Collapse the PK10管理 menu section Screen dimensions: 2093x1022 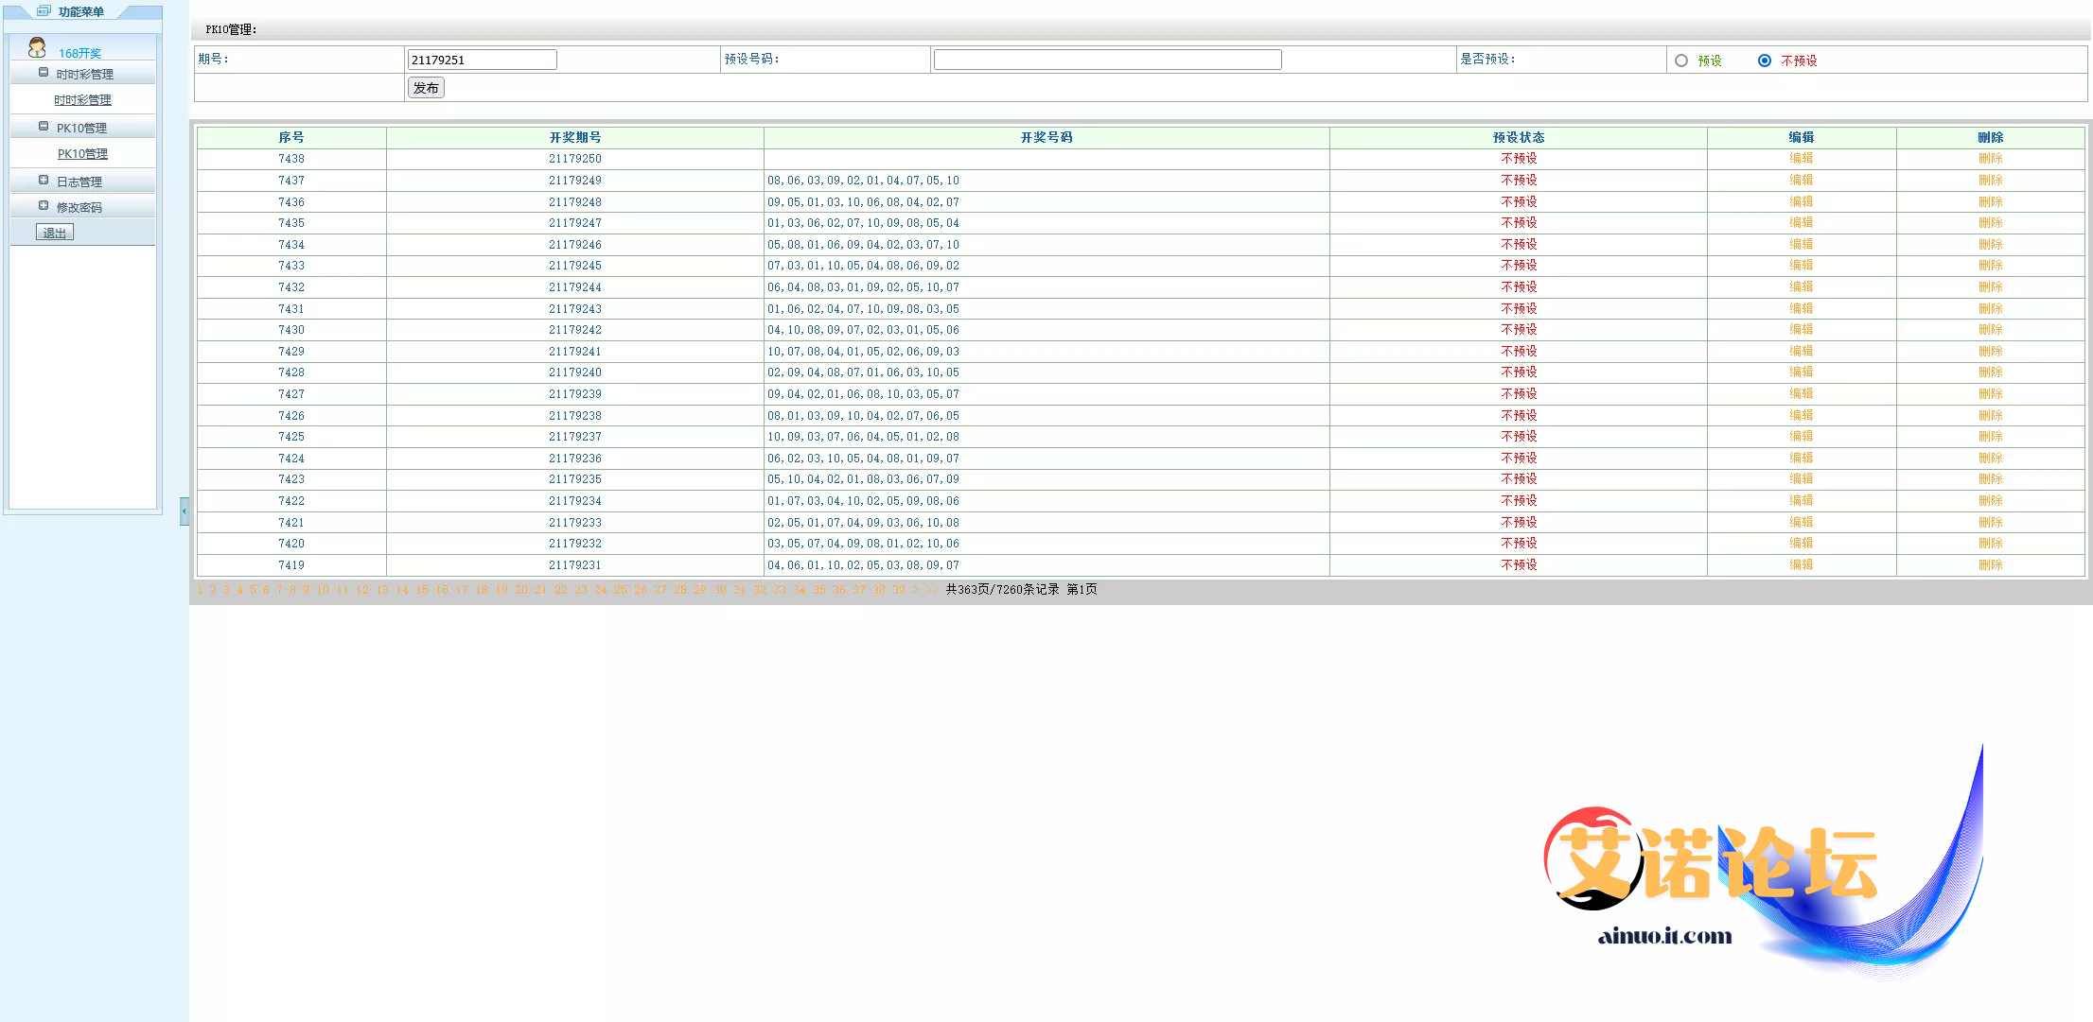click(44, 127)
